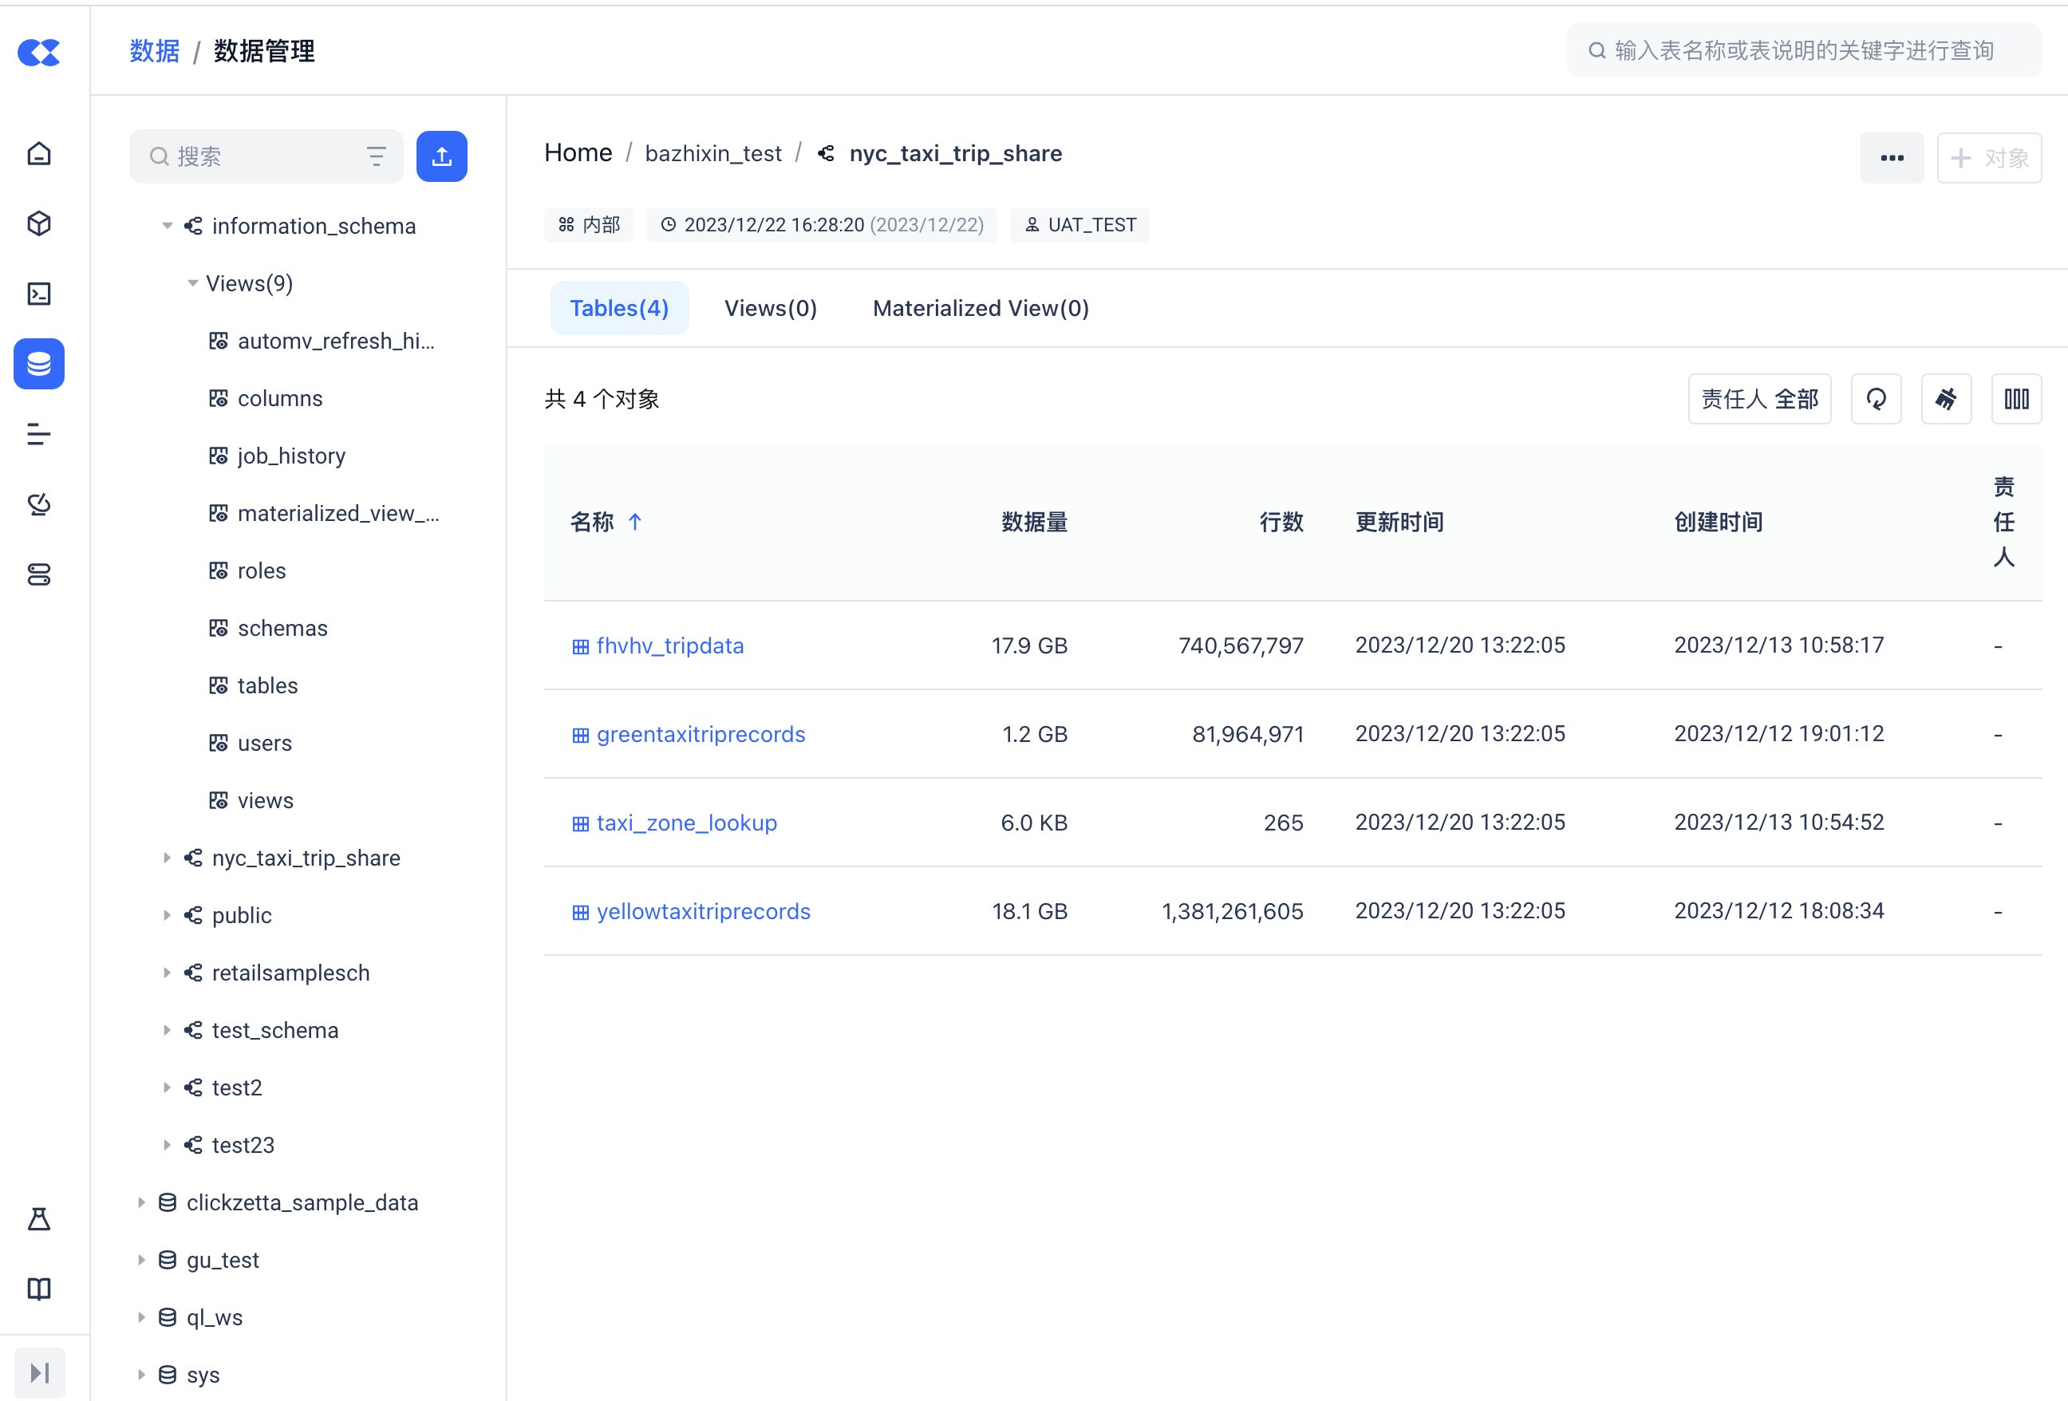Open the fhvhv_tripdata table link
Image resolution: width=2068 pixels, height=1401 pixels.
click(x=669, y=645)
